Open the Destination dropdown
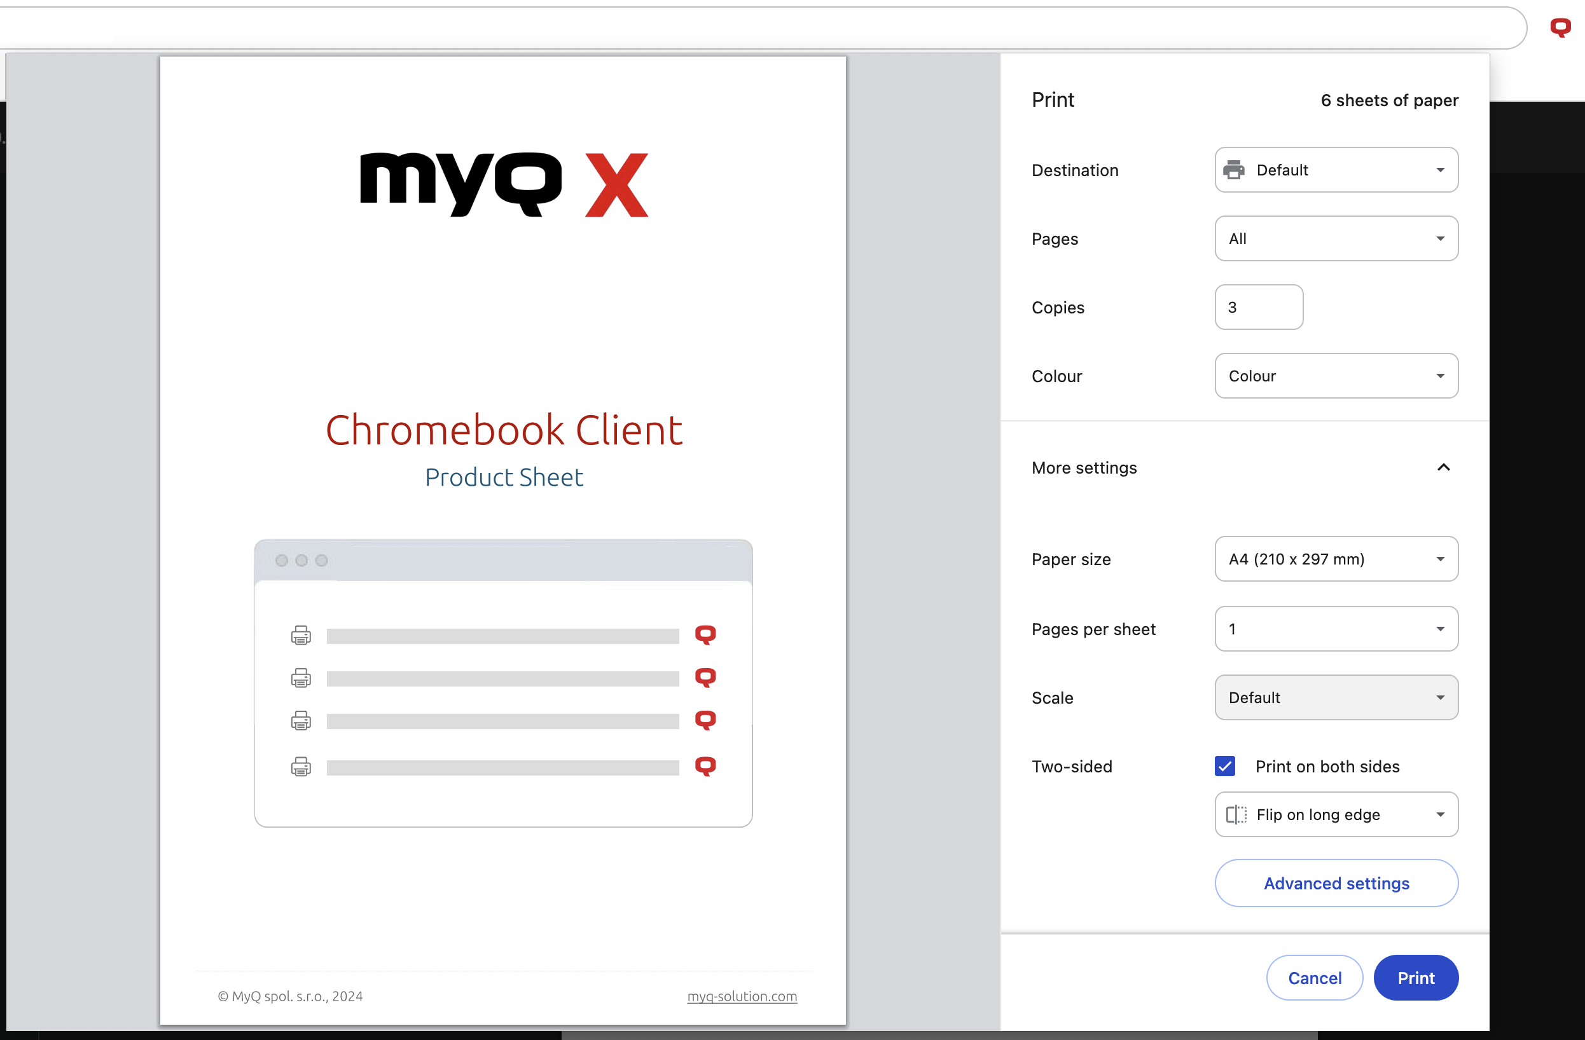 click(x=1336, y=170)
